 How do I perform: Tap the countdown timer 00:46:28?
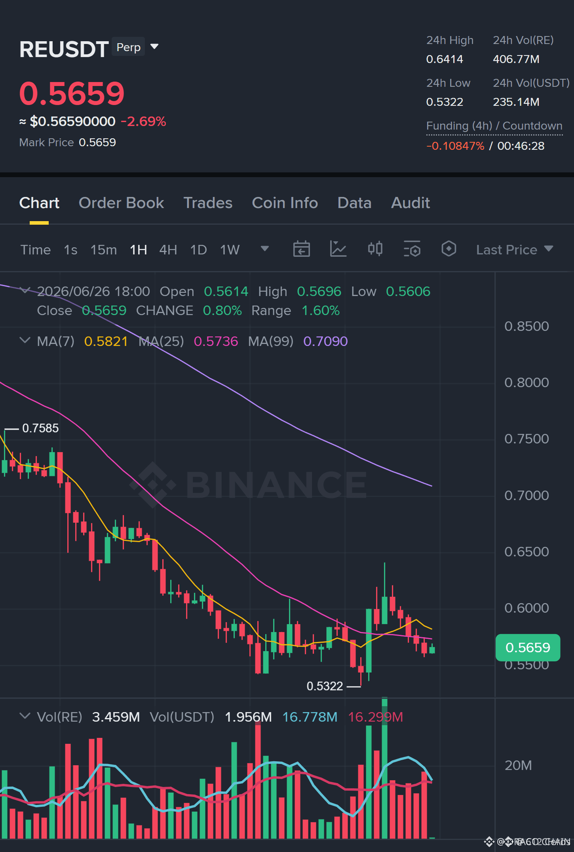[521, 146]
